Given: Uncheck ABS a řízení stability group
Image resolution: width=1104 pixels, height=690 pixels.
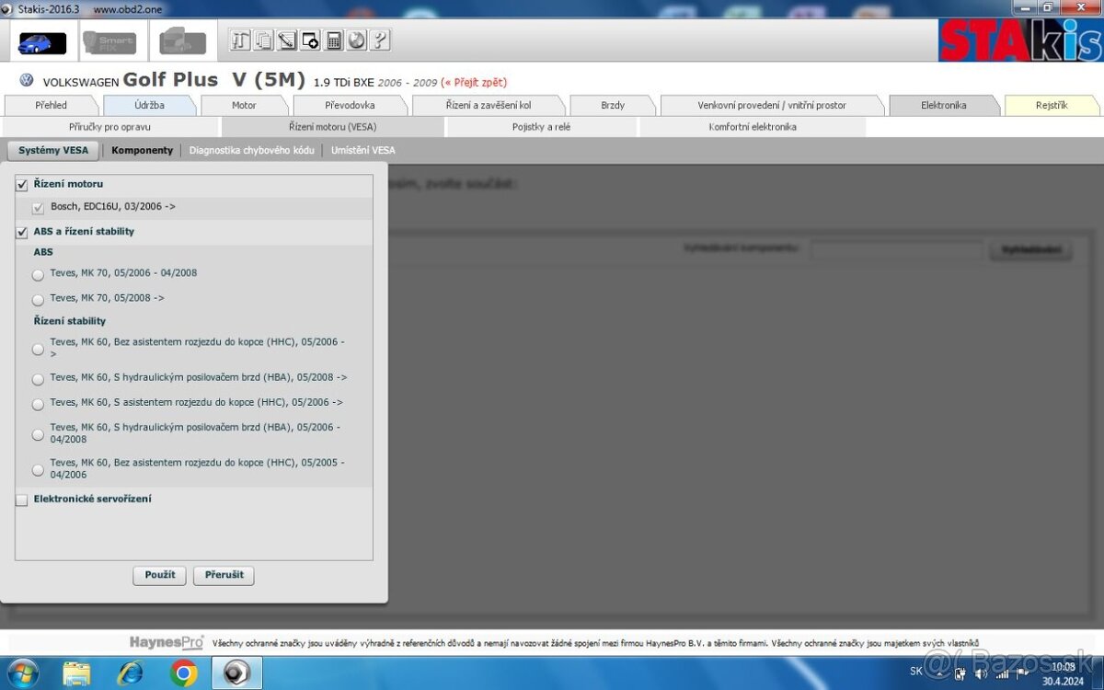Looking at the screenshot, I should click(x=22, y=233).
